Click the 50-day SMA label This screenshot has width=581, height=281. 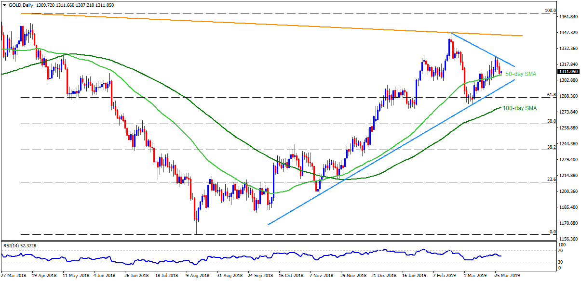click(521, 74)
